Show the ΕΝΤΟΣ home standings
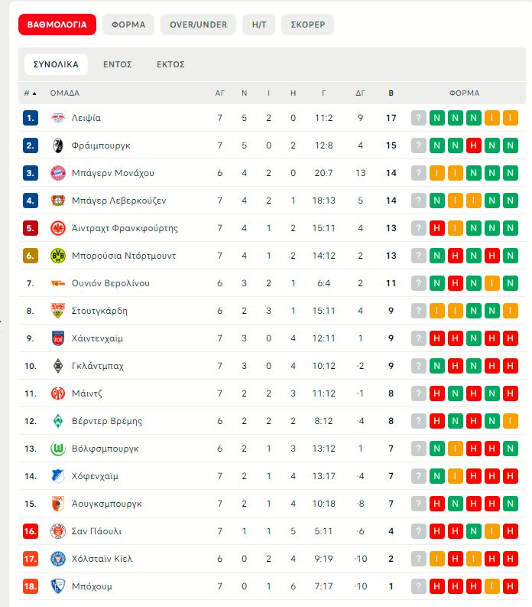This screenshot has height=607, width=532. click(x=118, y=64)
